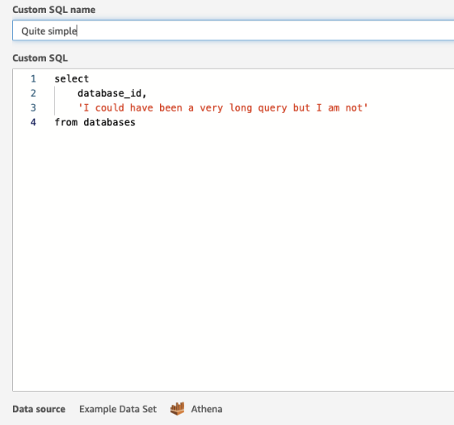Click line number 2 in editor gutter
Screen dimensions: 454x425
tap(33, 93)
